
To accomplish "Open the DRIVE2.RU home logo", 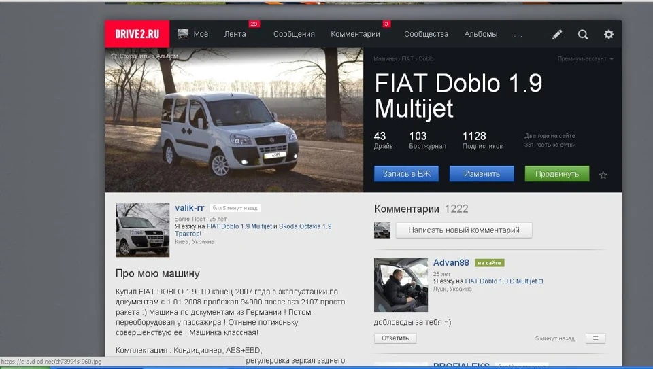I will point(137,34).
